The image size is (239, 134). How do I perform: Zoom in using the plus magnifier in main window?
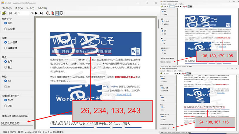click(x=52, y=13)
